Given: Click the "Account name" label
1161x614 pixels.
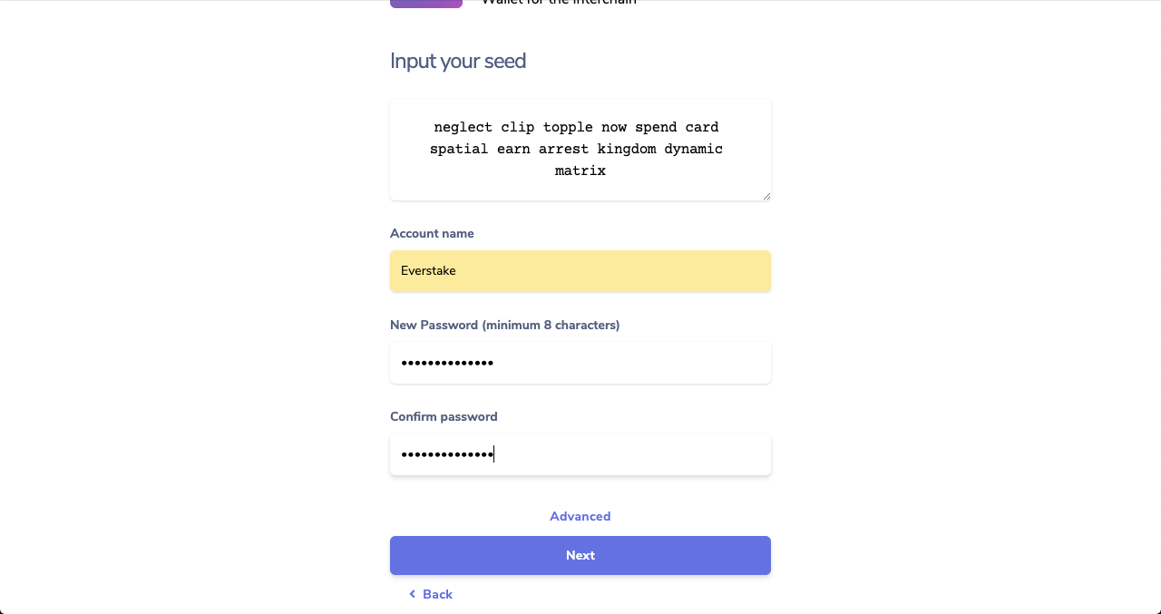Looking at the screenshot, I should click(x=432, y=233).
